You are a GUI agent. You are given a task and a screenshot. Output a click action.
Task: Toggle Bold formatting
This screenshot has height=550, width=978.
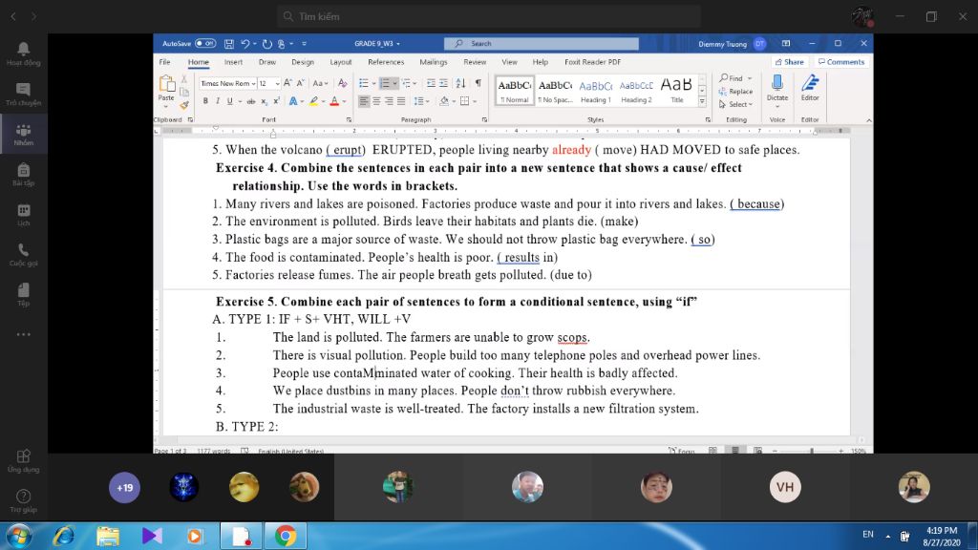pyautogui.click(x=205, y=101)
